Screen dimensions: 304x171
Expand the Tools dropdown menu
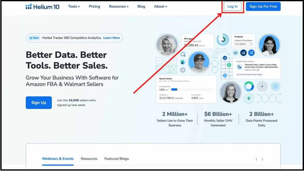[x=74, y=7]
